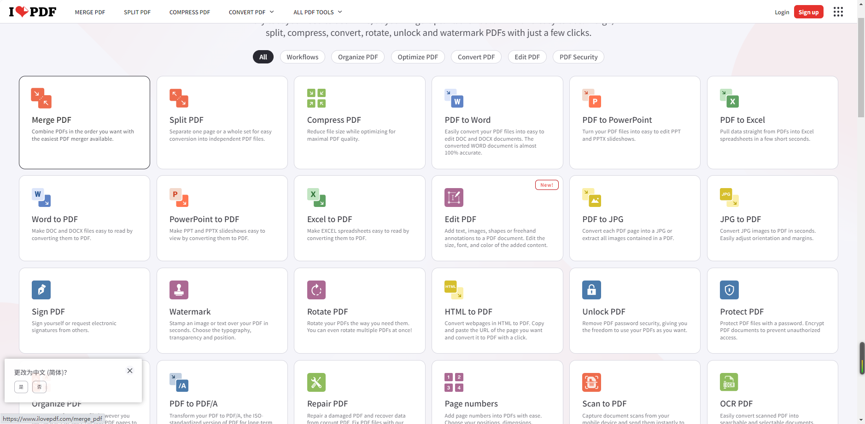Click the Repair PDF tools icon
Screen dimensions: 865x424
coord(316,382)
